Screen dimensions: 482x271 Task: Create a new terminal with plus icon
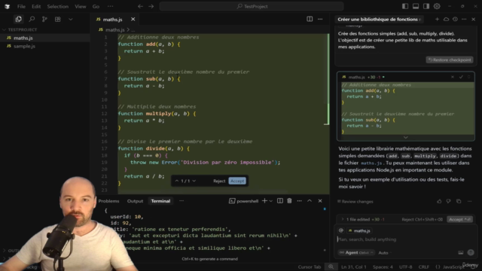pyautogui.click(x=264, y=201)
